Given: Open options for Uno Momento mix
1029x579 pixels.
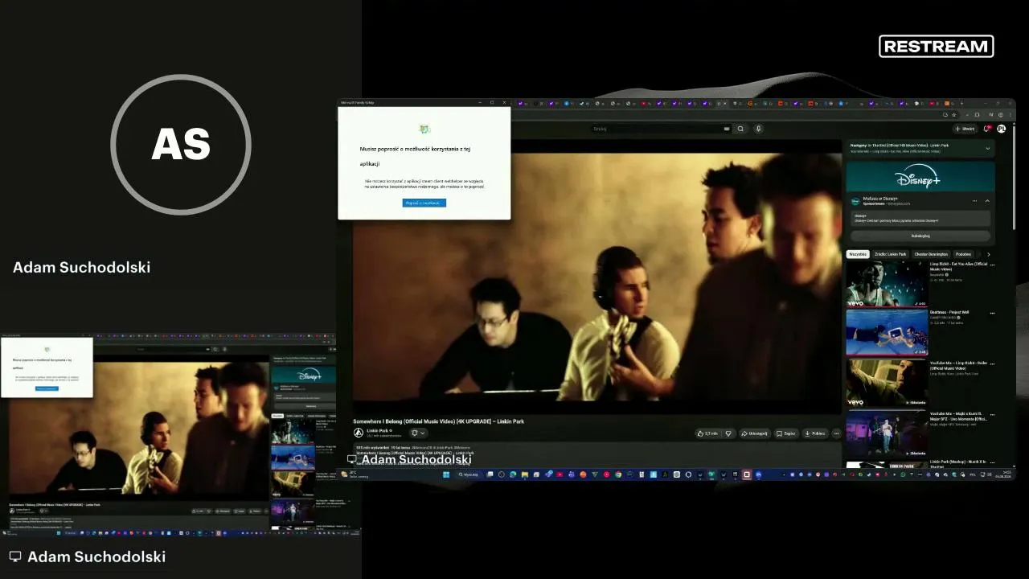Looking at the screenshot, I should pyautogui.click(x=992, y=414).
